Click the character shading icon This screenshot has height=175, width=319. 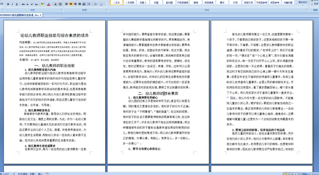click(55, 4)
